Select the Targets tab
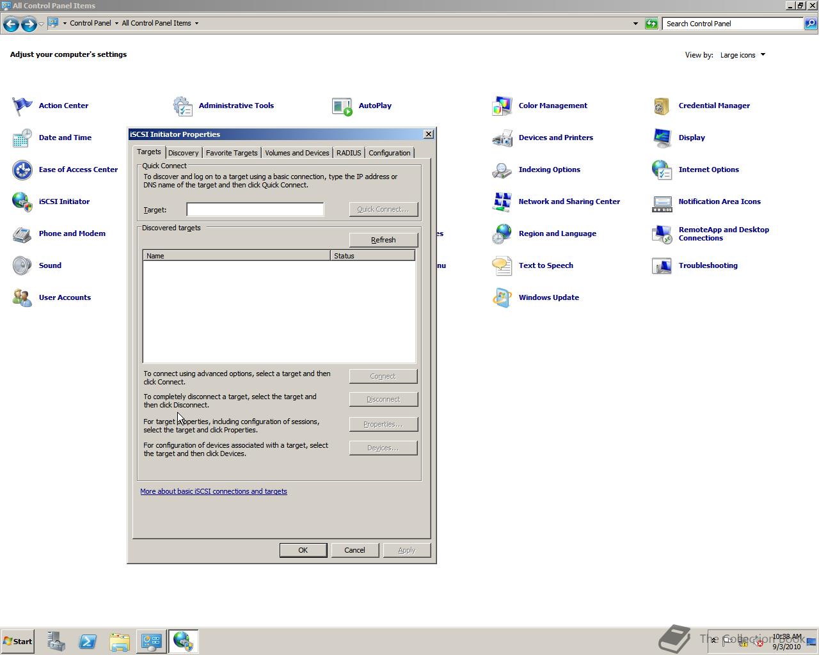This screenshot has height=655, width=819. tap(149, 152)
